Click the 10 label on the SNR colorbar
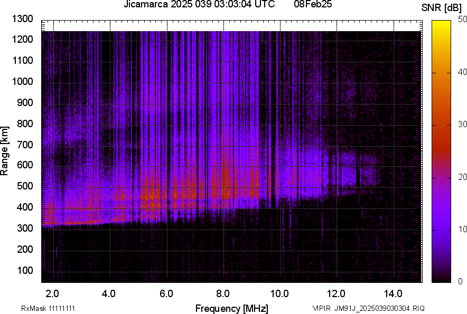The image size is (467, 314). [x=463, y=229]
